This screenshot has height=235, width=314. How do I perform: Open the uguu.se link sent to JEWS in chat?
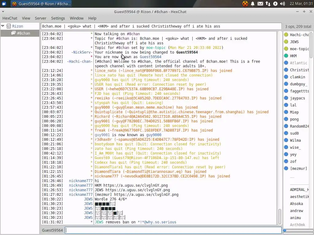pos(138,190)
